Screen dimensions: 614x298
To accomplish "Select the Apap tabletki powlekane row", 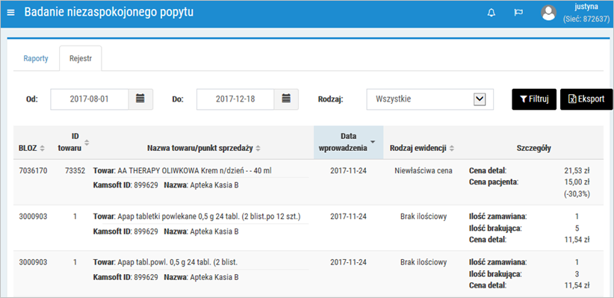I will tap(308, 228).
